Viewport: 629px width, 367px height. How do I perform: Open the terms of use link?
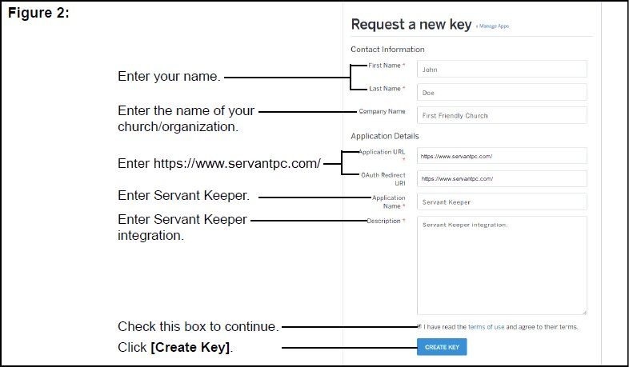click(x=486, y=327)
